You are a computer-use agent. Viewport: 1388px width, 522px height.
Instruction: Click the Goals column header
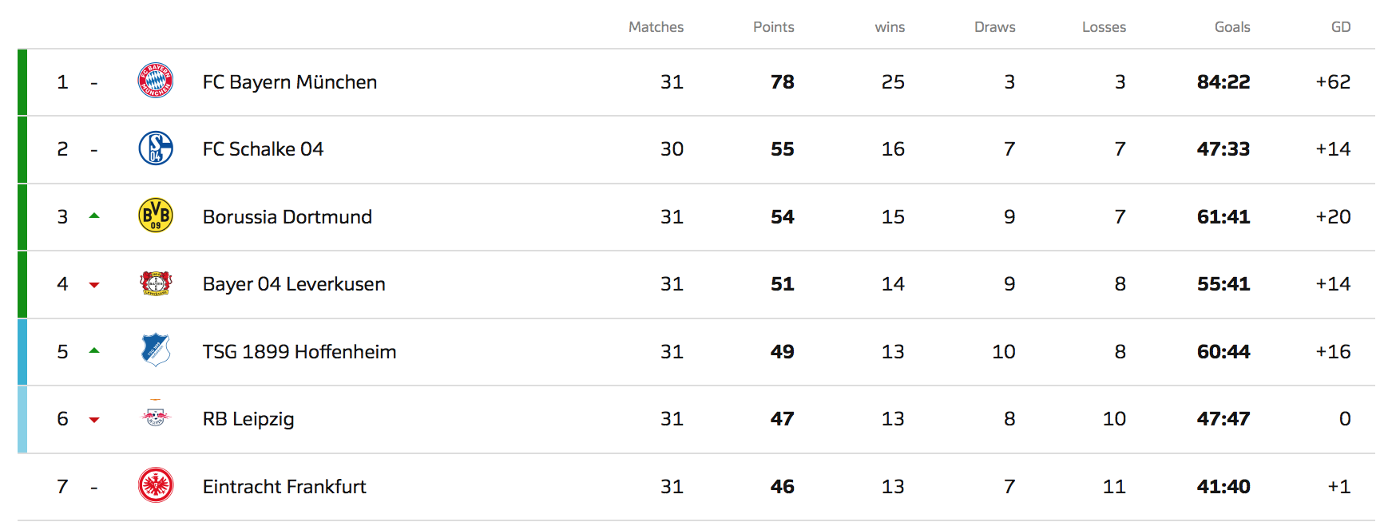[x=1232, y=27]
